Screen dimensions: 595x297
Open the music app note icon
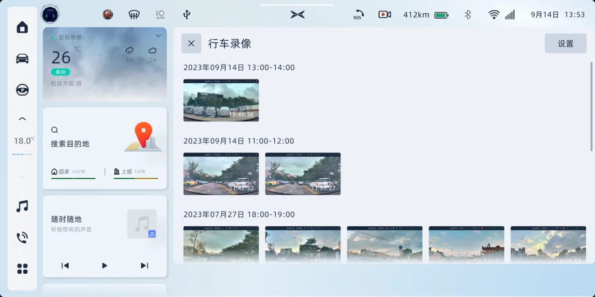(22, 207)
